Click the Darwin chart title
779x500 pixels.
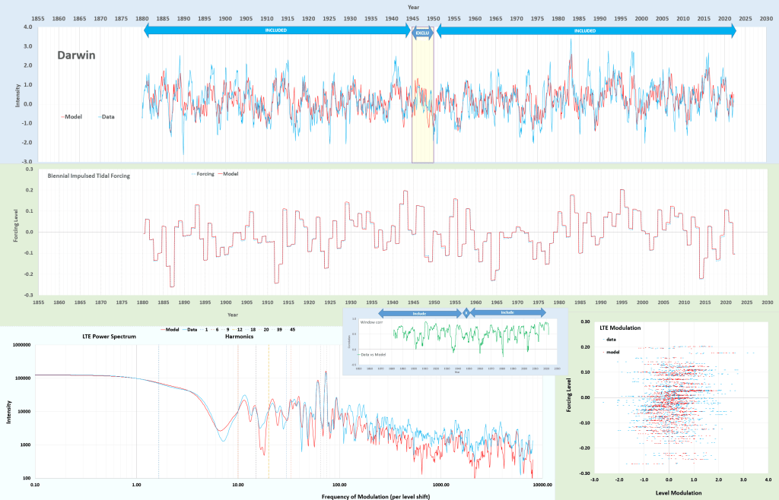76,55
